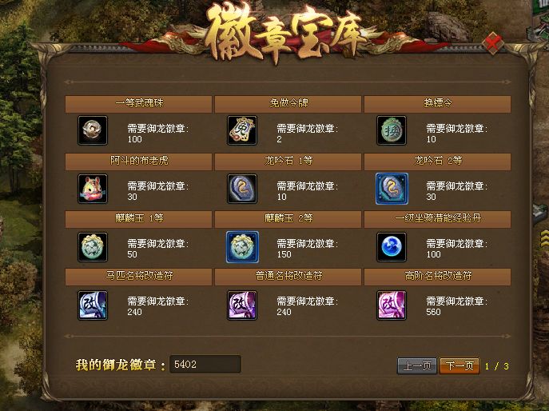Click the 高阶名将改造符 header label
The image size is (549, 411).
(438, 277)
